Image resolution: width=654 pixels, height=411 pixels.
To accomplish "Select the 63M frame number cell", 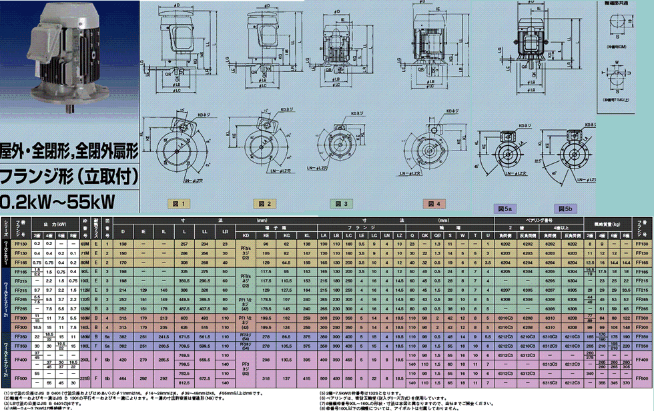I will [x=85, y=244].
